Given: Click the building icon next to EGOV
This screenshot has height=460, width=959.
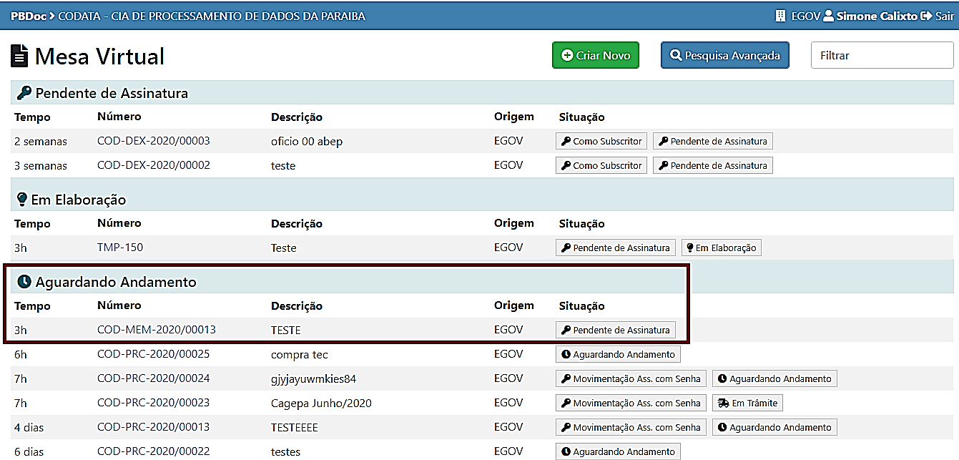Looking at the screenshot, I should coord(780,16).
